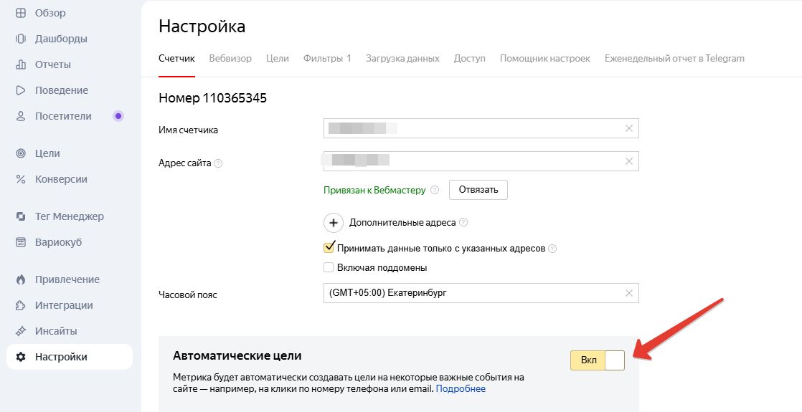The height and width of the screenshot is (412, 802).
Task: Uncheck Принимать данные только с указанных адресов
Action: pyautogui.click(x=329, y=248)
